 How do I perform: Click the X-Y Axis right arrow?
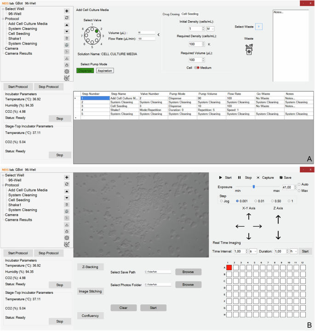[257, 226]
